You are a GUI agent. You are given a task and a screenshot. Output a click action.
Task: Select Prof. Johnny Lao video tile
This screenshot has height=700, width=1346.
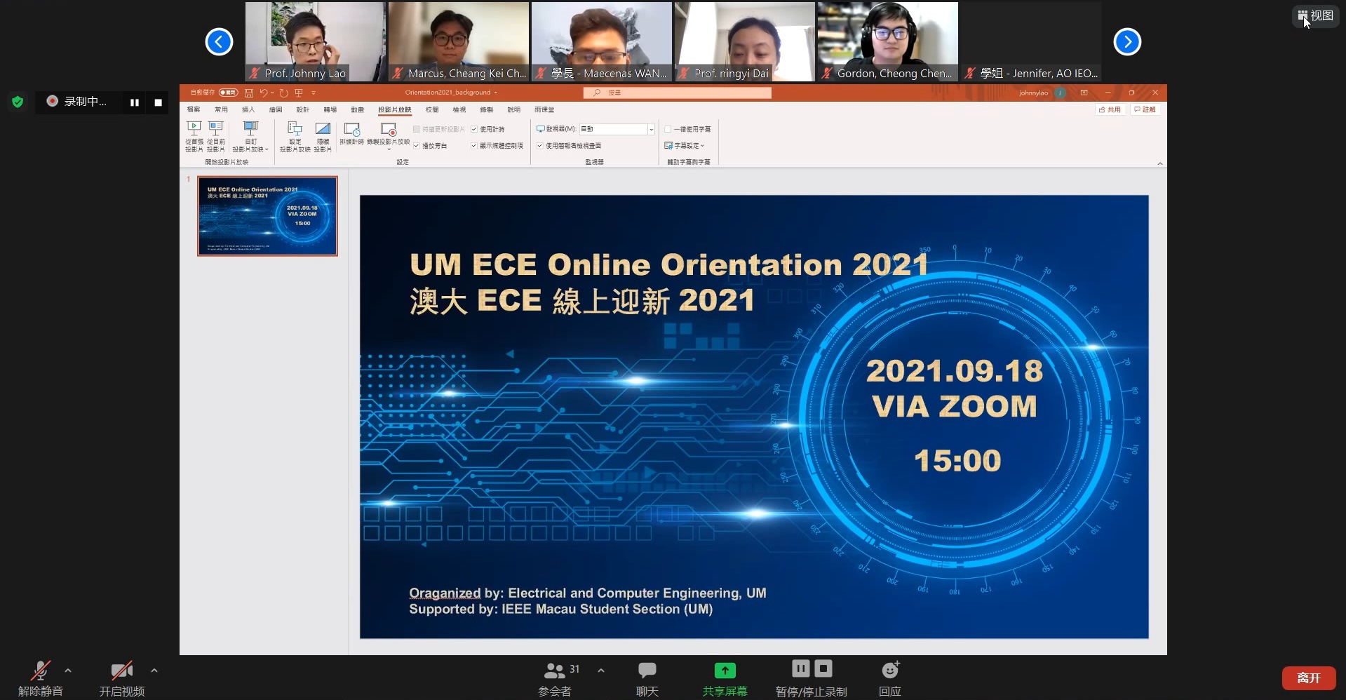(316, 41)
